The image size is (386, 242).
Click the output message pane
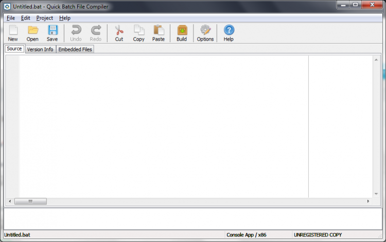(193, 219)
